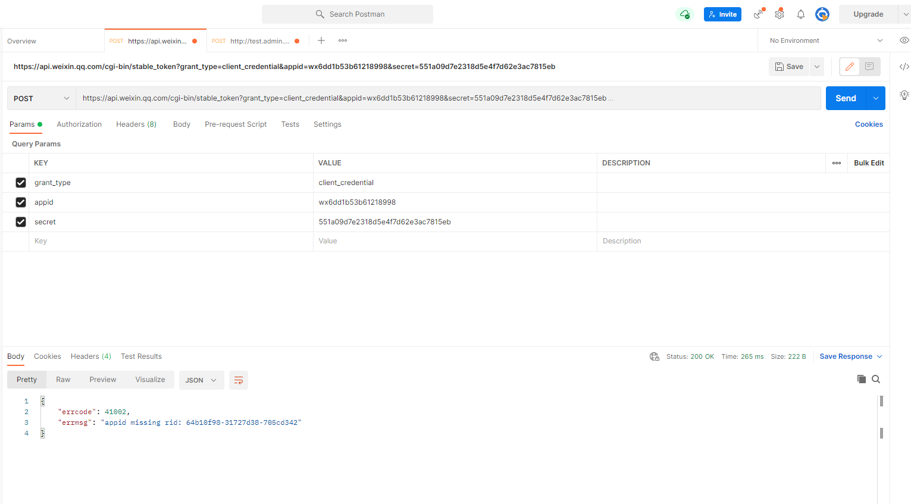911x504 pixels.
Task: Click the Search Postman box
Action: coord(348,14)
